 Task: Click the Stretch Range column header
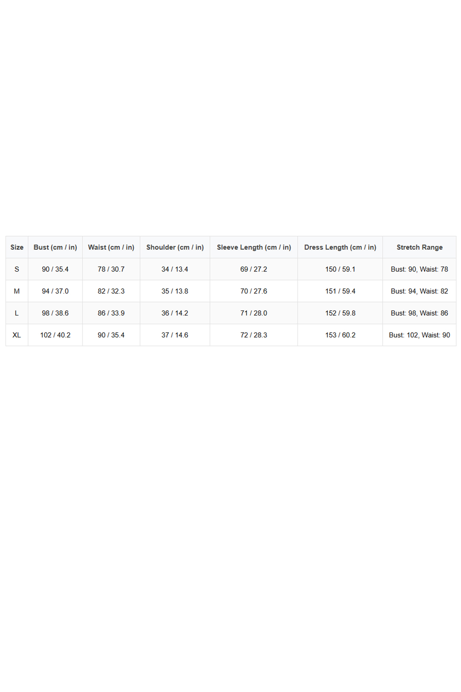pos(419,247)
